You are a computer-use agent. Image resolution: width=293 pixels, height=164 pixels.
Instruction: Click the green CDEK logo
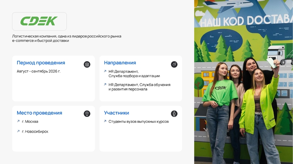pos(39,21)
